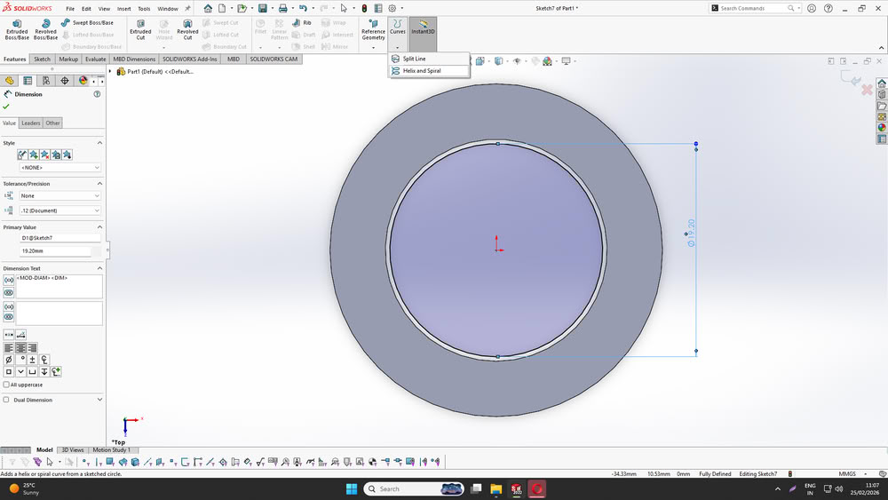The image size is (888, 500).
Task: Open the PropertyManager tab
Action: [28, 81]
